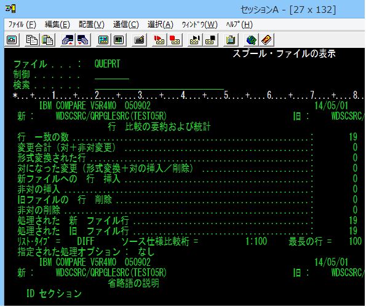Play a macro with the Play icon
The width and height of the screenshot is (366, 307).
(194, 40)
